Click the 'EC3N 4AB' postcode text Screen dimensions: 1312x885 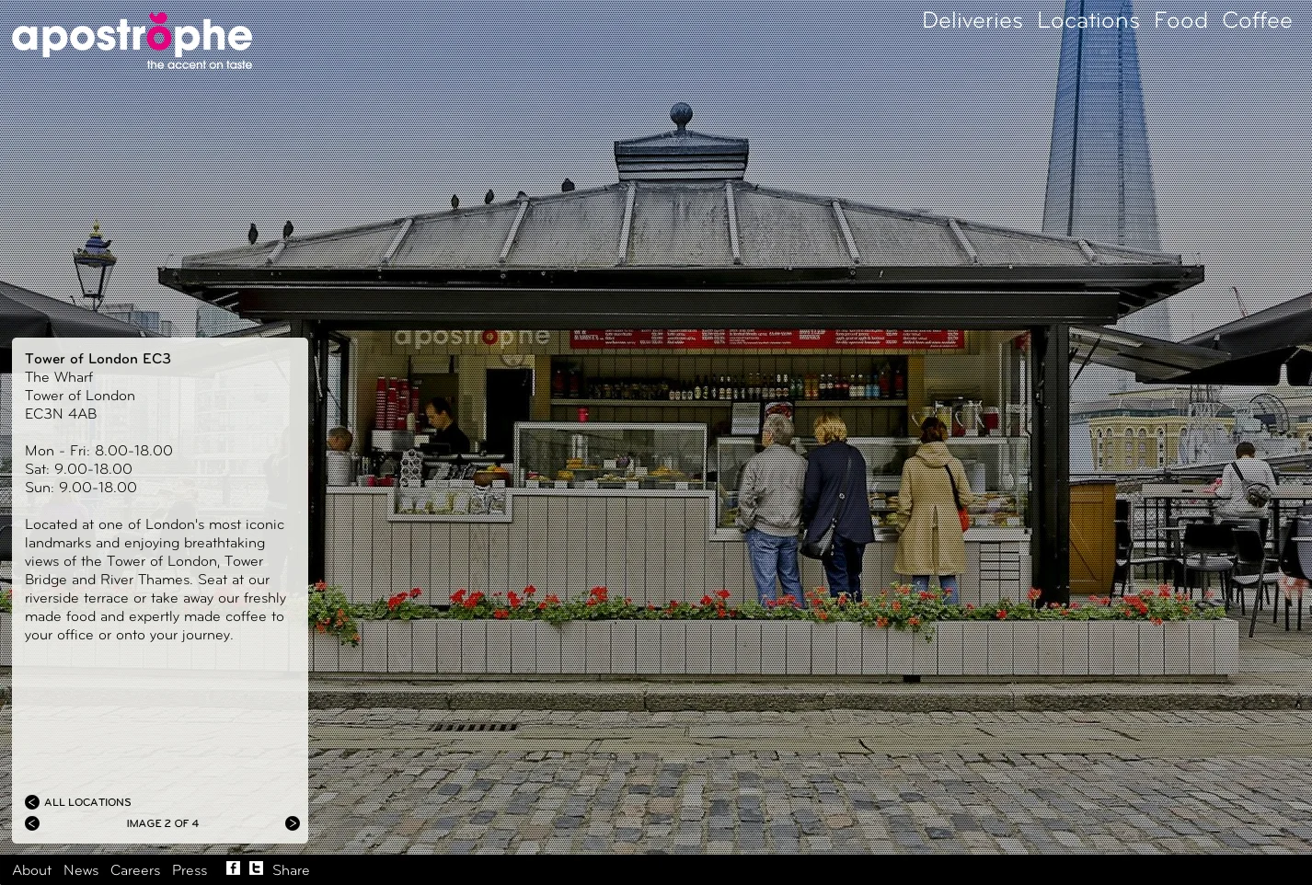tap(61, 414)
